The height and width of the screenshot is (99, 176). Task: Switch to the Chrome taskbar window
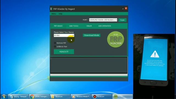click(39, 97)
